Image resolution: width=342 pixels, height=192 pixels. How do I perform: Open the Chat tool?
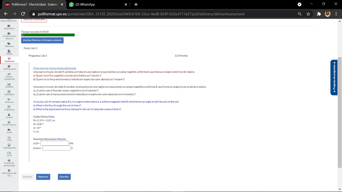point(9,138)
